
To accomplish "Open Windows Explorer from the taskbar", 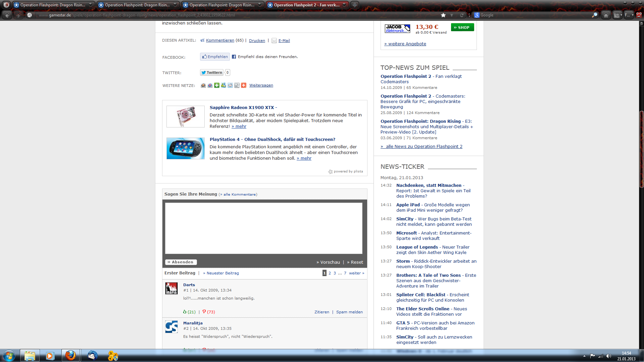I will pyautogui.click(x=30, y=356).
